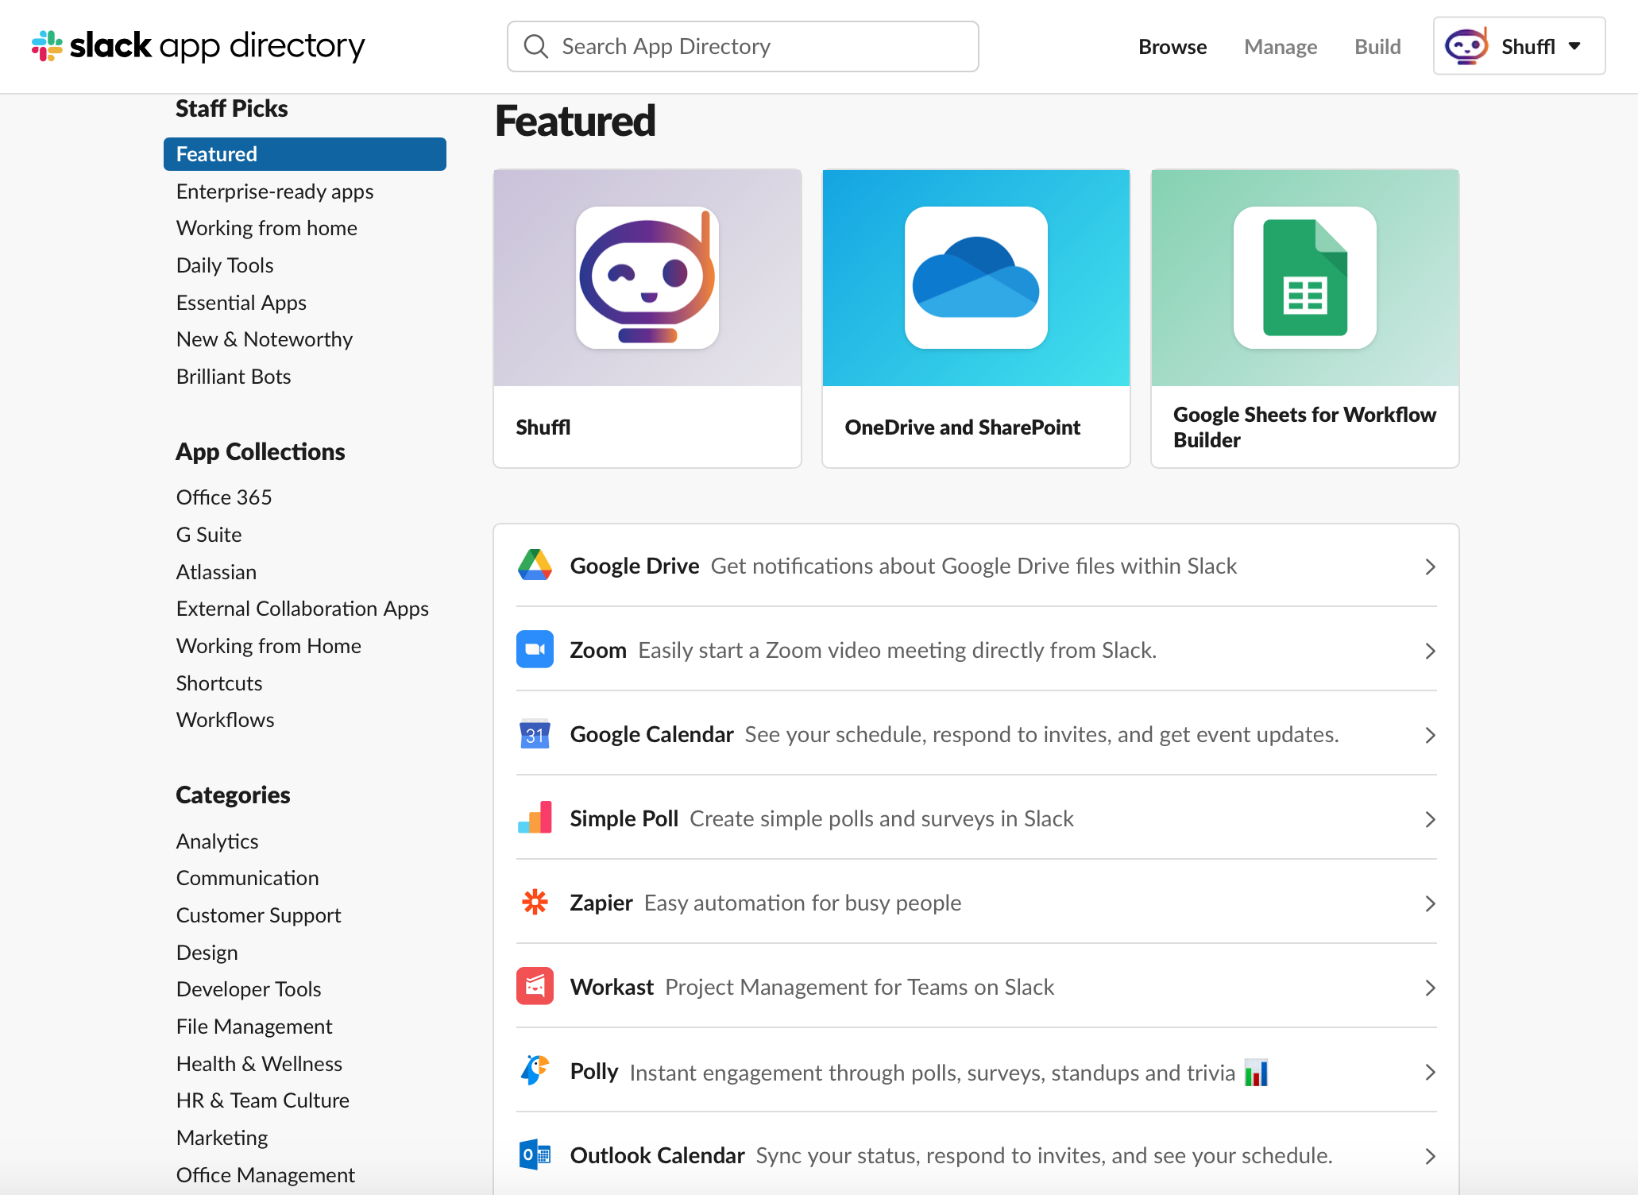Click the Workast red icon

[535, 987]
